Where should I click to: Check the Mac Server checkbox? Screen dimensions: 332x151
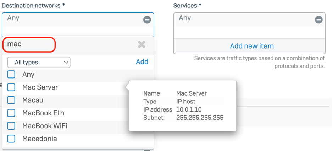point(11,87)
